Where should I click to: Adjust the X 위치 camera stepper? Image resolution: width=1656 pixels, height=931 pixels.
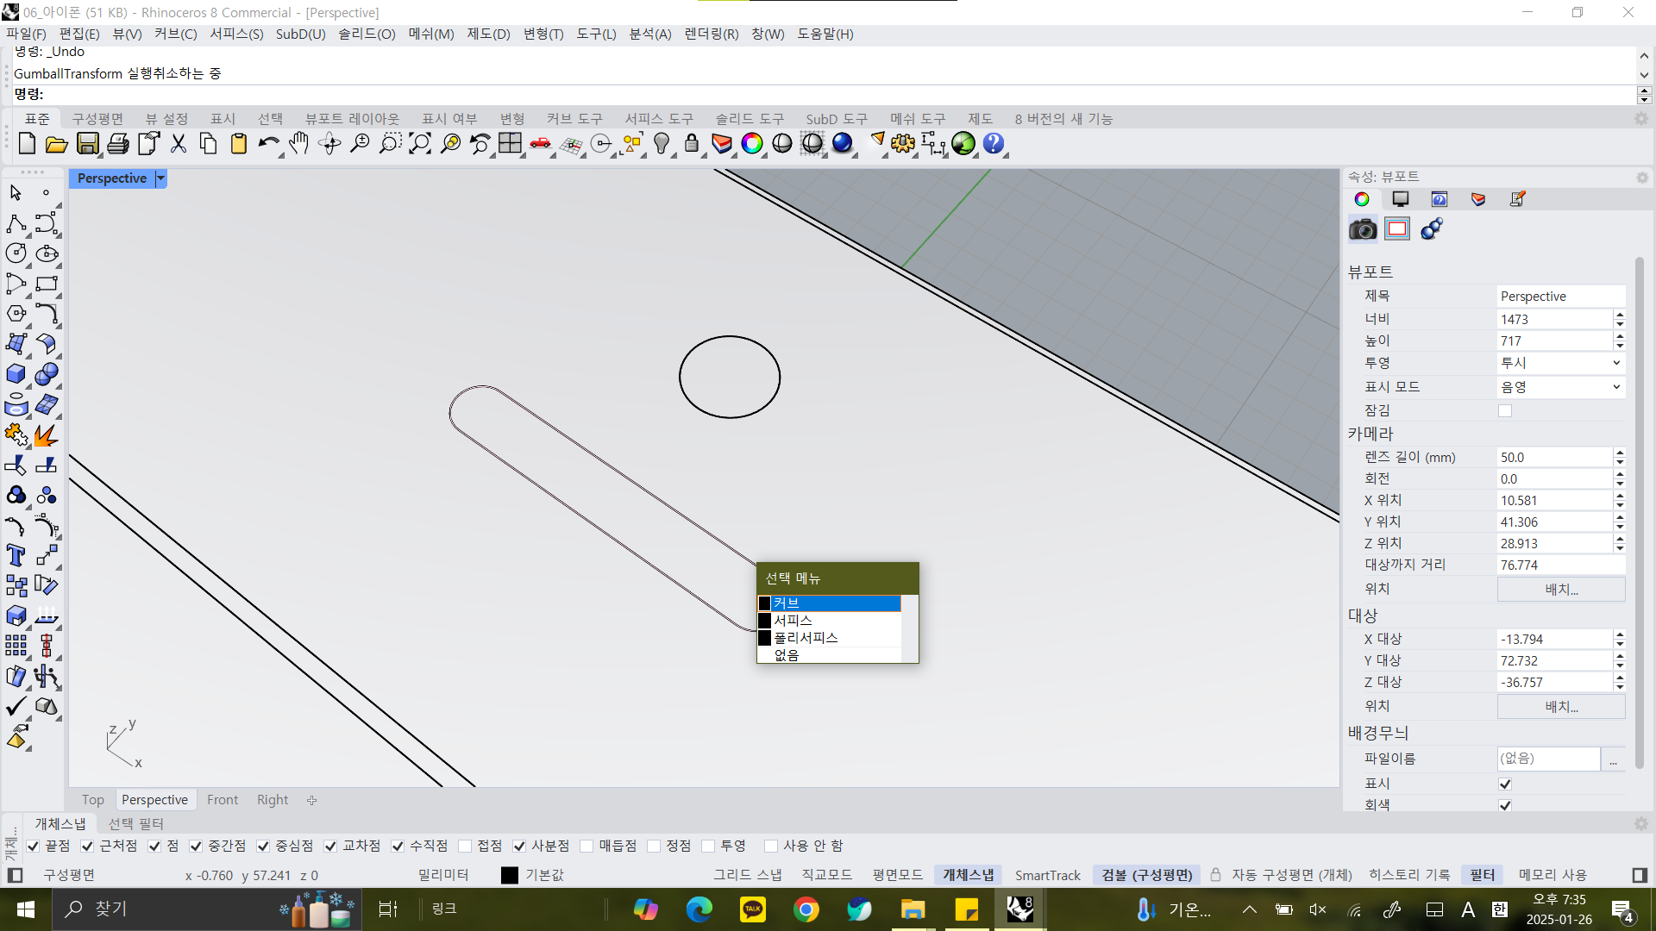pos(1620,501)
